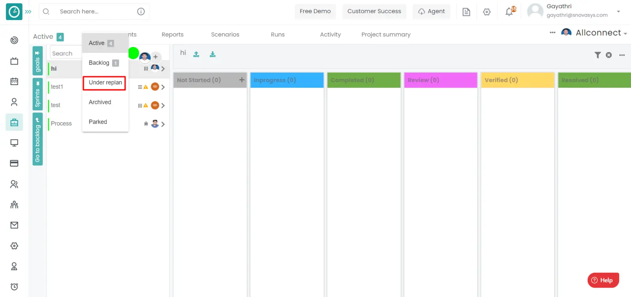Click the briefcase projects icon in sidebar
This screenshot has width=631, height=297.
[14, 123]
